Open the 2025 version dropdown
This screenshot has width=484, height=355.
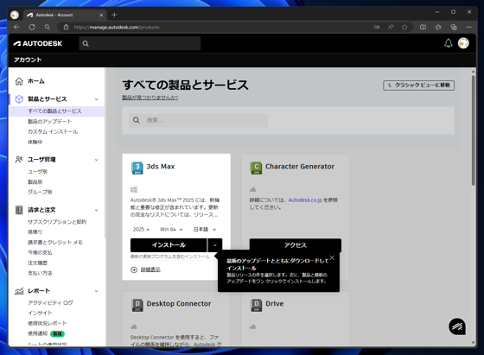click(x=141, y=230)
